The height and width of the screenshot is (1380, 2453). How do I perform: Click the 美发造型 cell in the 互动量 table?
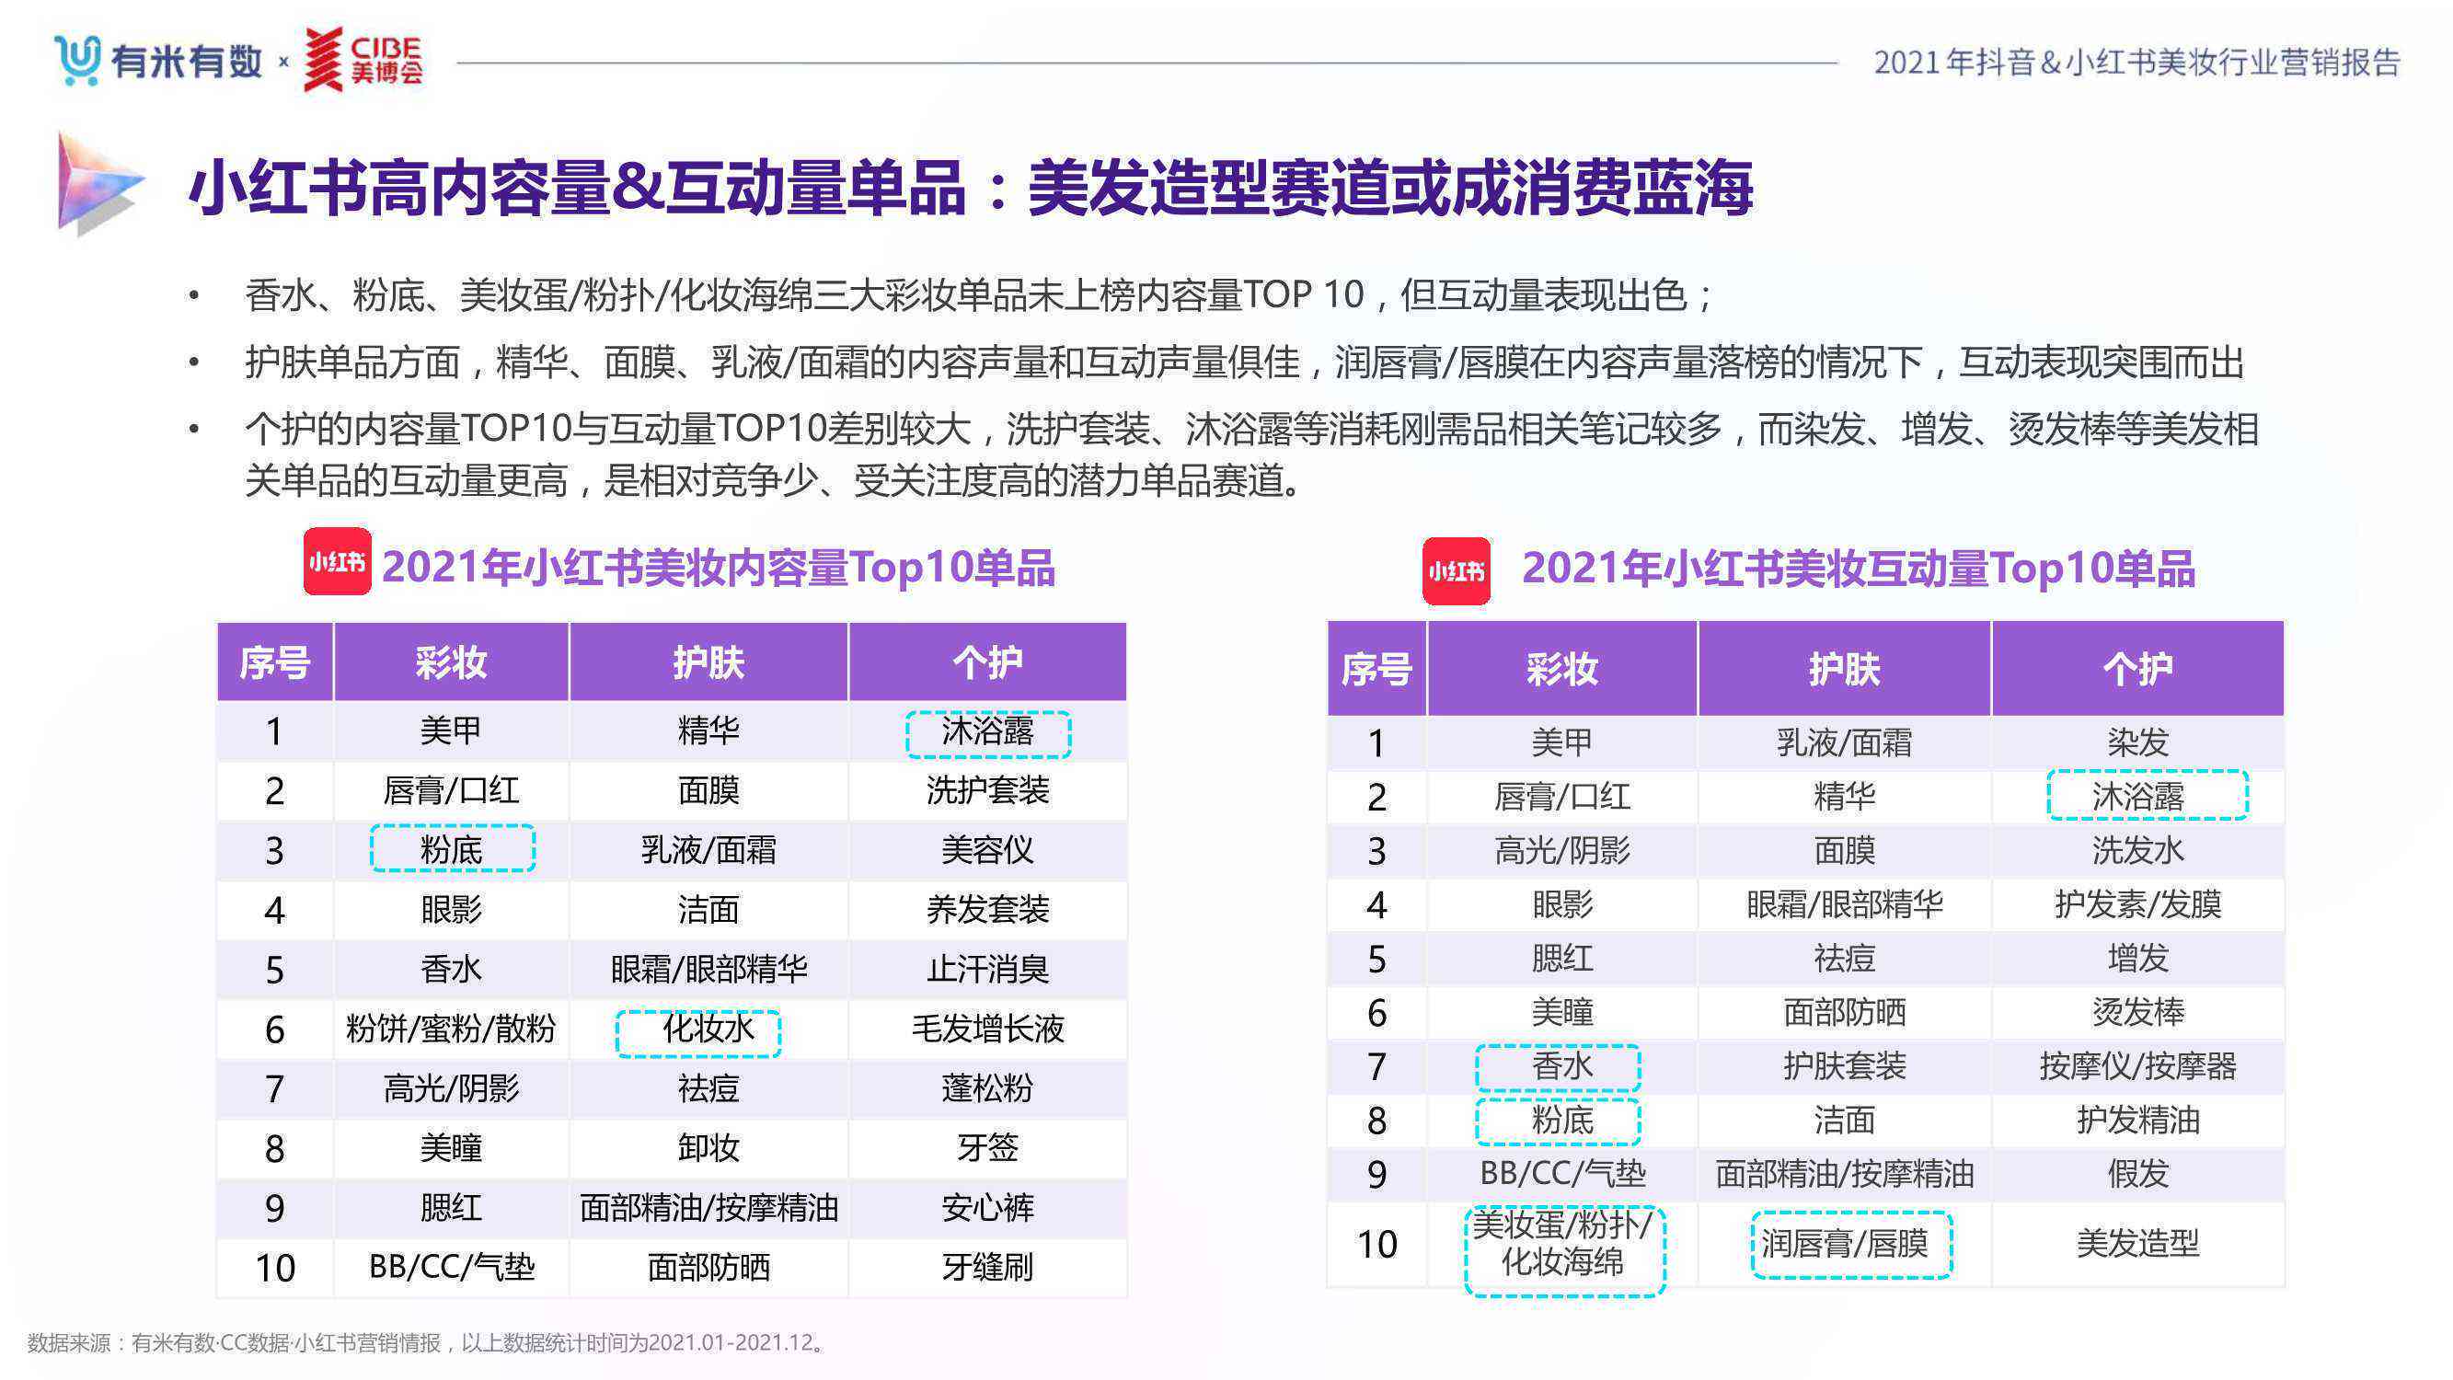(x=2137, y=1243)
